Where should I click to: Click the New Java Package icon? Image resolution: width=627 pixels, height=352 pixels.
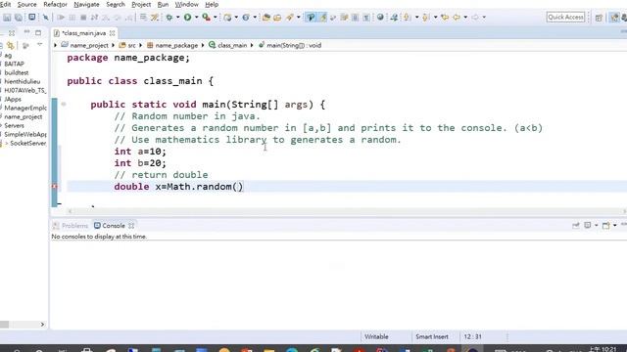[227, 18]
